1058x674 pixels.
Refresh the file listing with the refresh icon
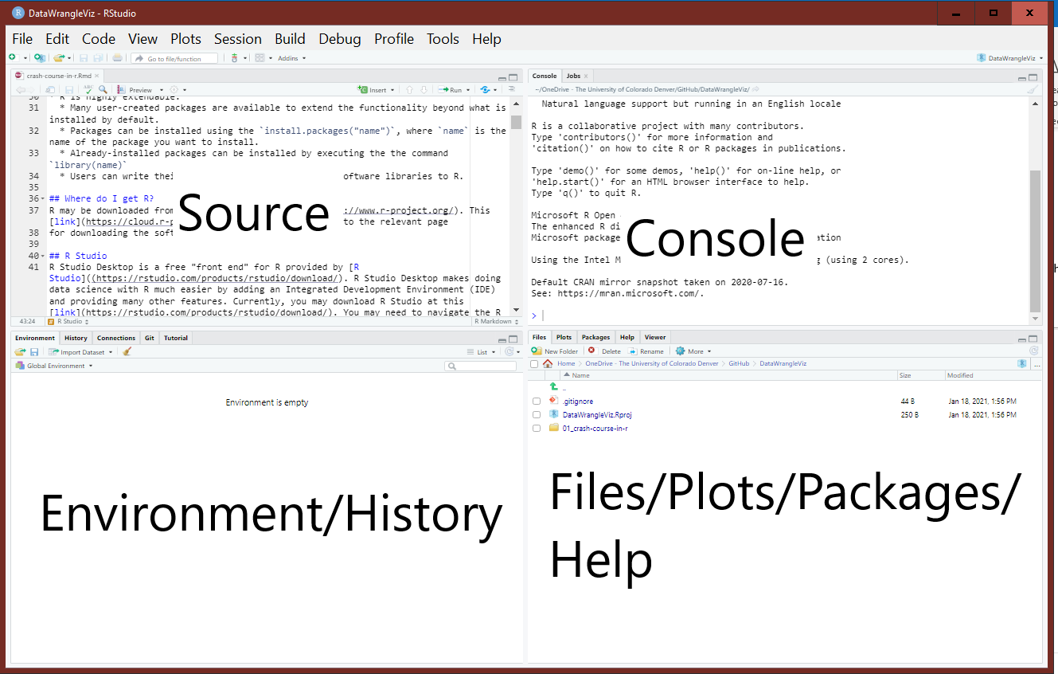(x=1034, y=351)
